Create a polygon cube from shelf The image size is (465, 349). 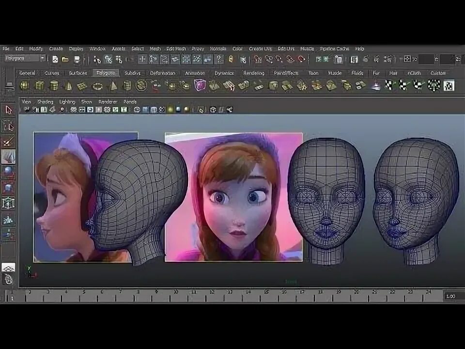[x=39, y=86]
